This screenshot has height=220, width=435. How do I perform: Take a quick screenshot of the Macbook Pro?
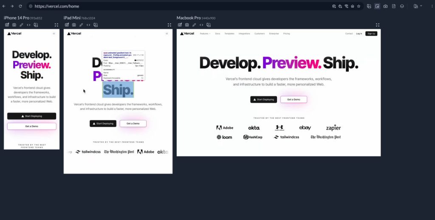point(180,25)
